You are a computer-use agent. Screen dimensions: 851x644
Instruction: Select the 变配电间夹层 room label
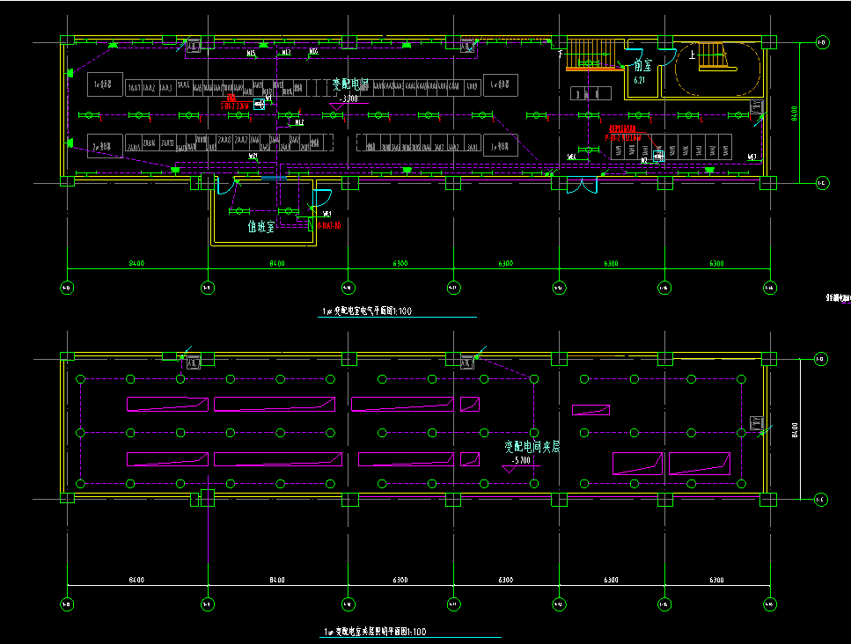[532, 447]
